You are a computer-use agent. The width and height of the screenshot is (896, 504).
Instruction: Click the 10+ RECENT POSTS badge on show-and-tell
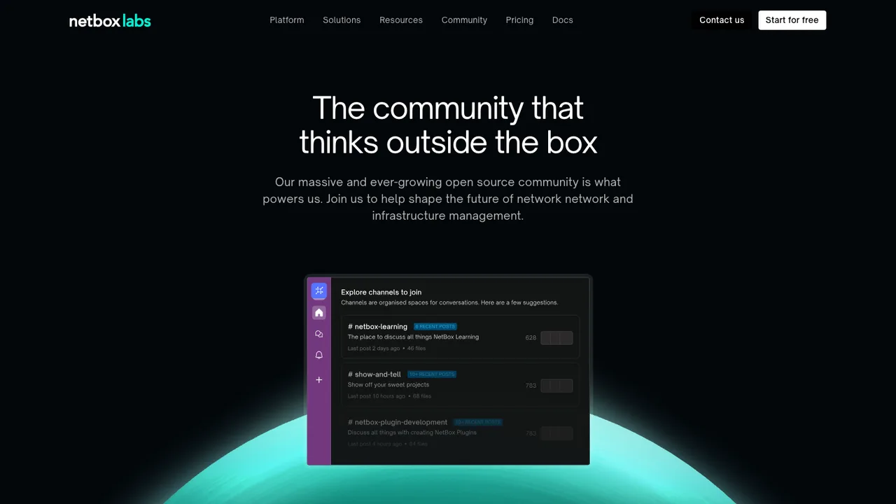pos(432,374)
